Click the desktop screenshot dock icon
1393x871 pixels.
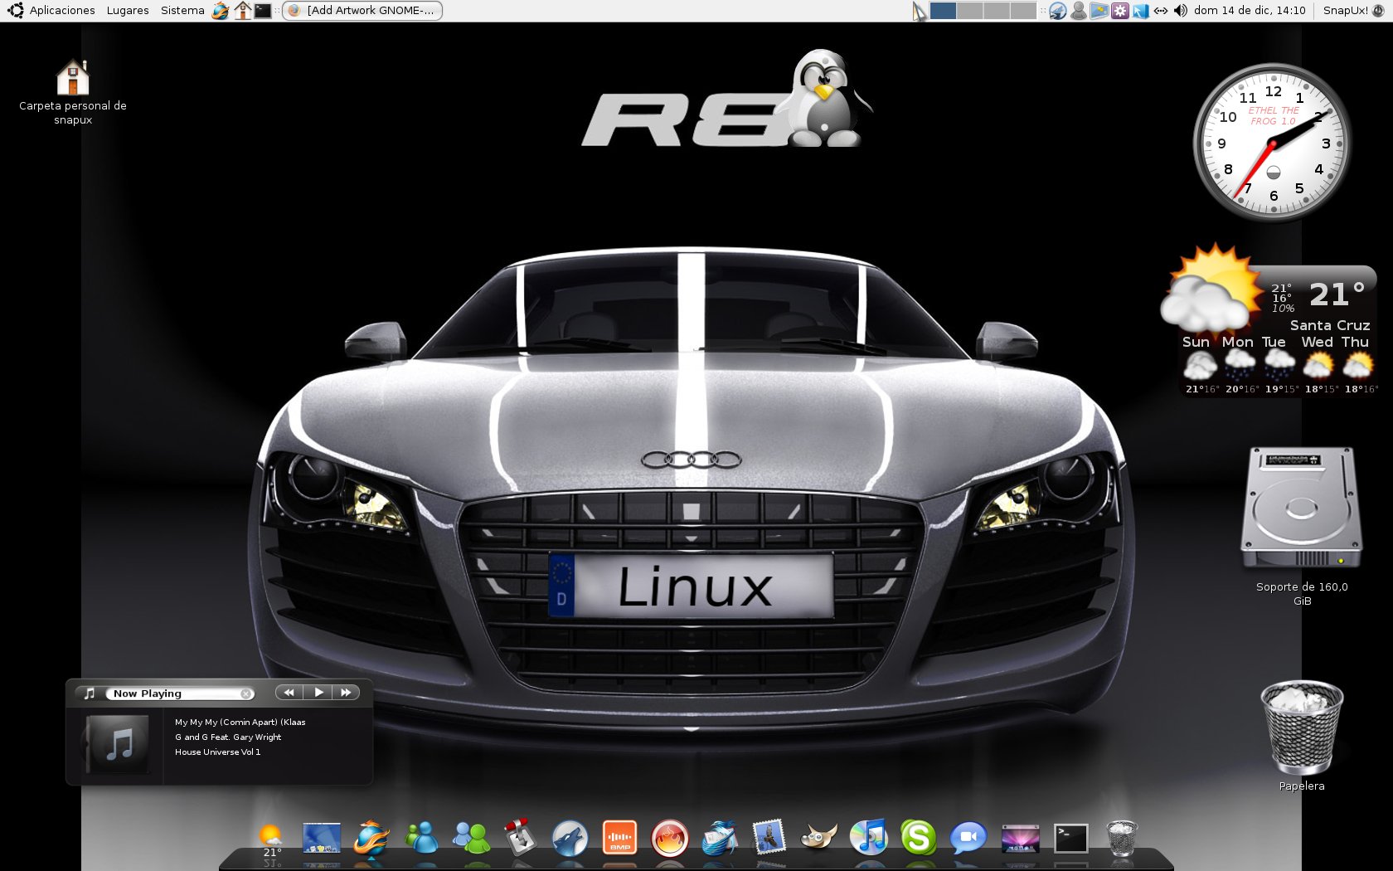(322, 838)
